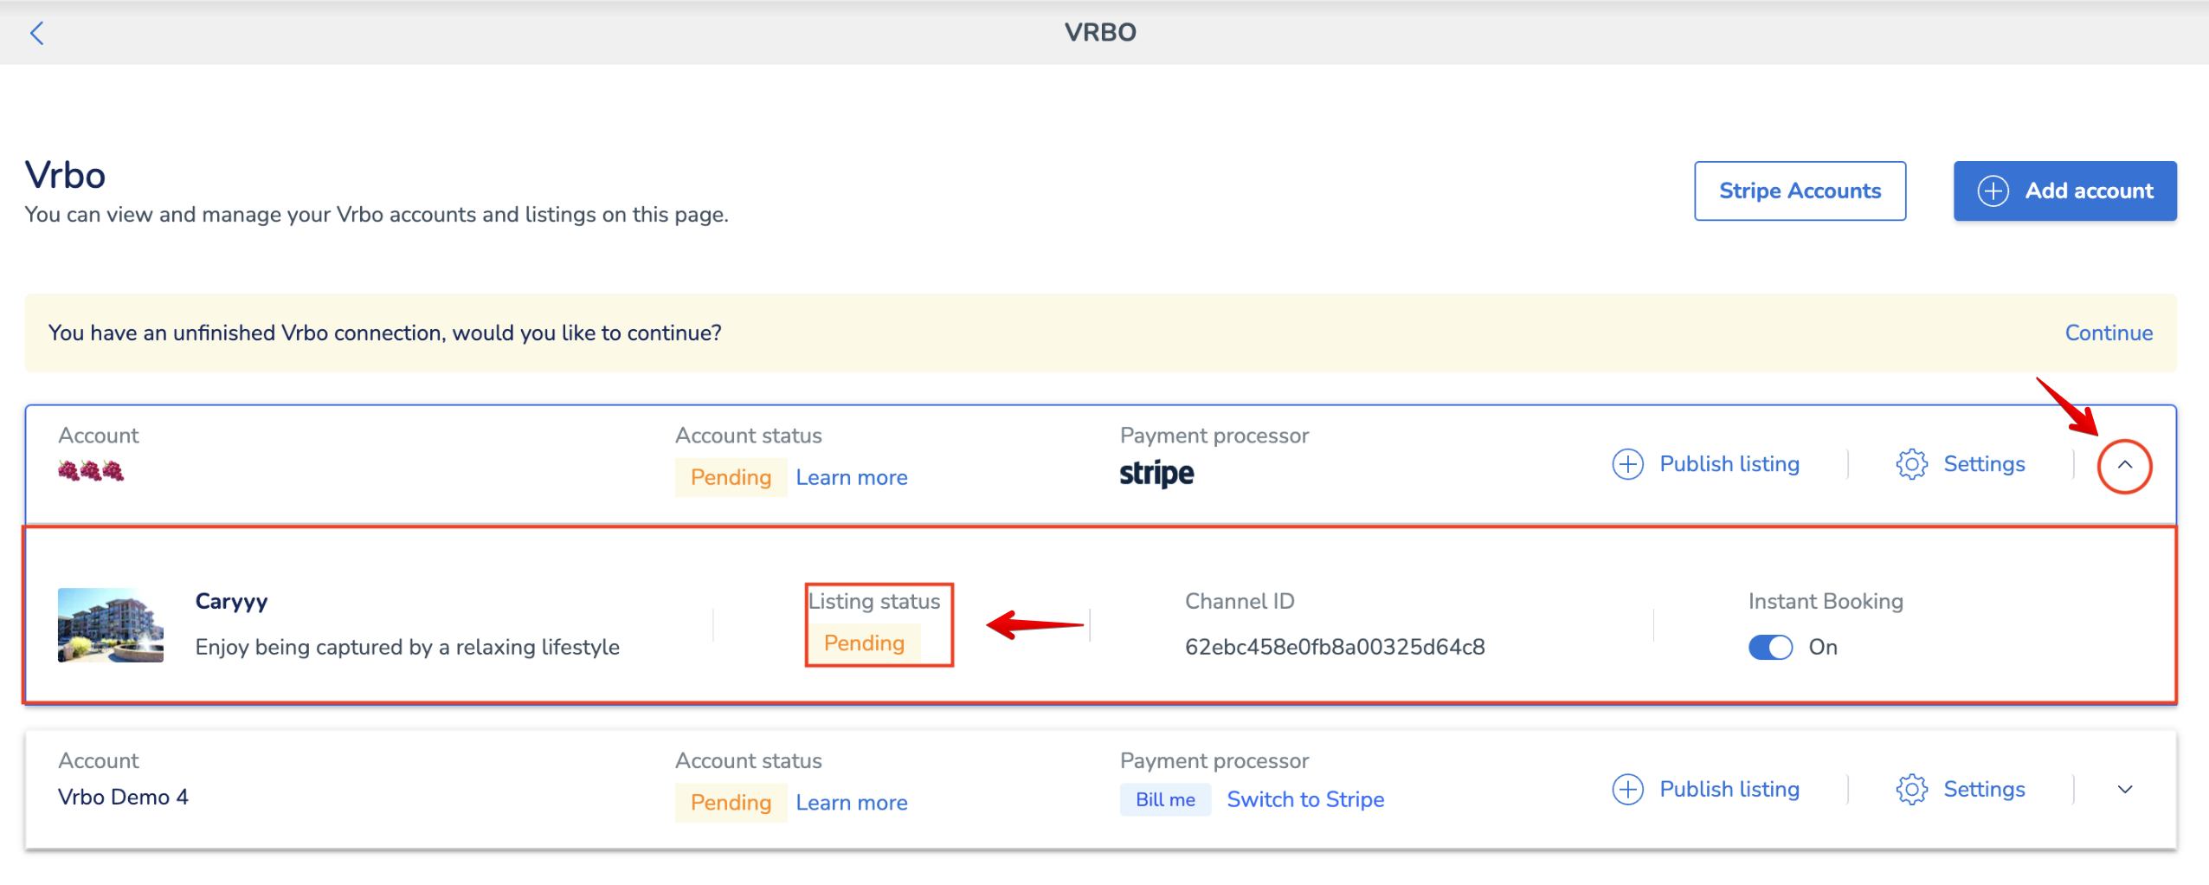The height and width of the screenshot is (885, 2209).
Task: Click the Bill me badge
Action: point(1165,799)
